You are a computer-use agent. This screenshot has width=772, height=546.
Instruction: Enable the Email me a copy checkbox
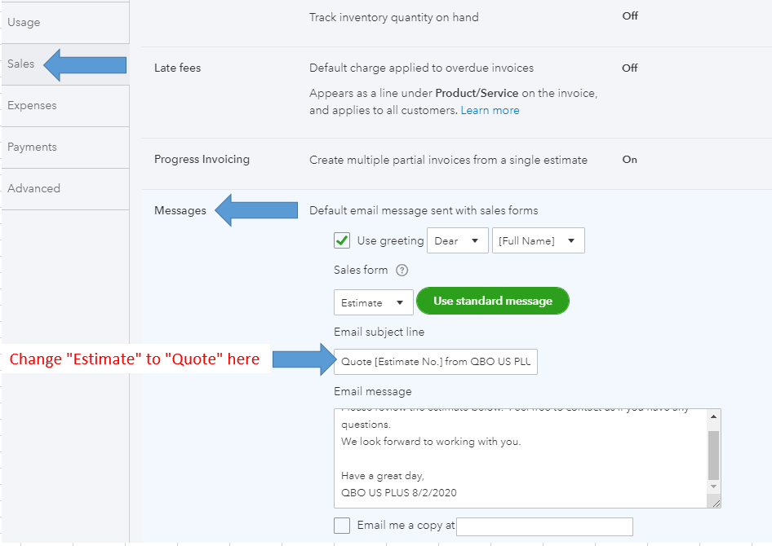[342, 526]
